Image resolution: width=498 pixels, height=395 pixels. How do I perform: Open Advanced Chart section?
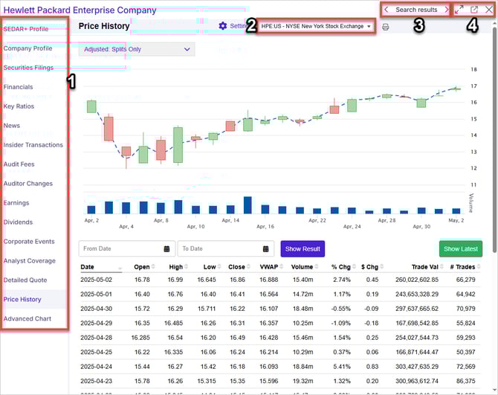click(28, 318)
